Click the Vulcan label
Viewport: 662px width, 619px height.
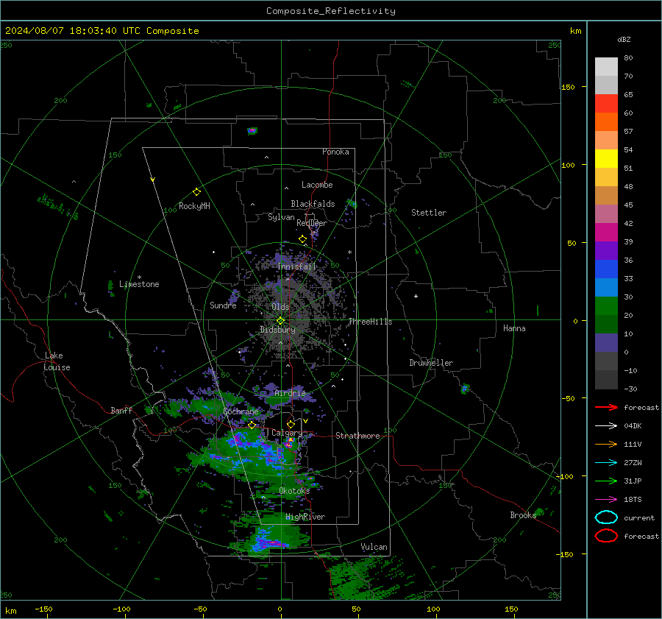point(374,547)
